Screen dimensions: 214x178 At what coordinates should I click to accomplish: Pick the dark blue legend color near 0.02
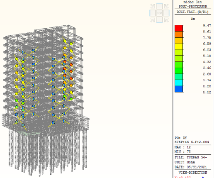point(179,89)
